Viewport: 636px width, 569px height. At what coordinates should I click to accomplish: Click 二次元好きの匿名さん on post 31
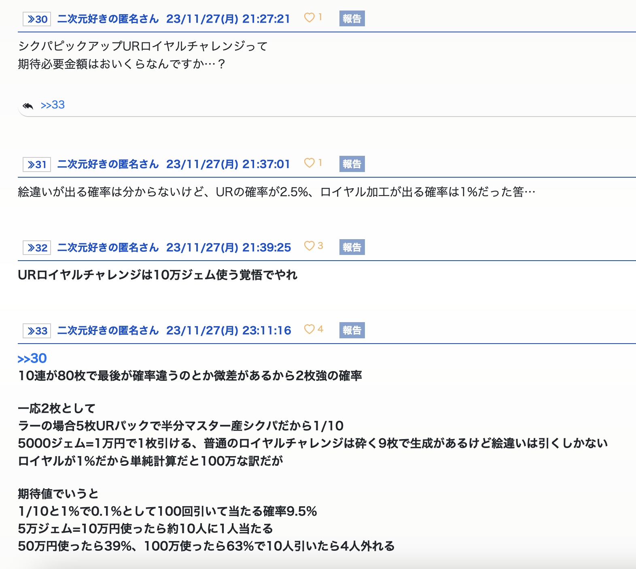point(108,164)
